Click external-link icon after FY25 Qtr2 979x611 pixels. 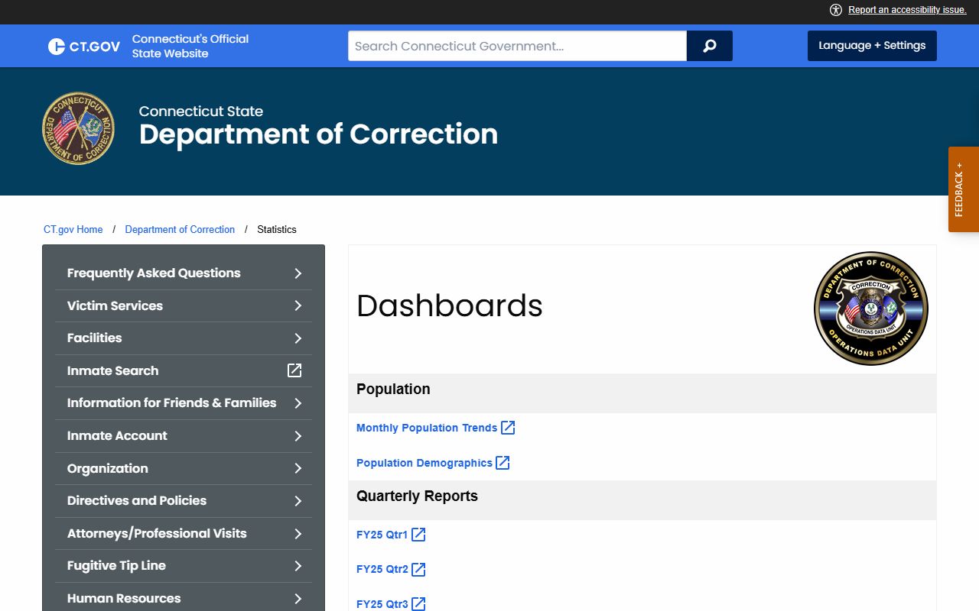pyautogui.click(x=418, y=570)
